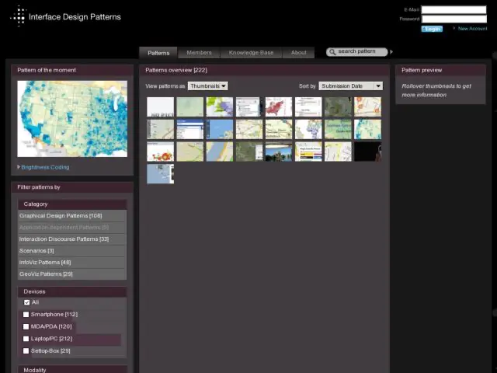Check the Laptop/PC [212] checkbox
Viewport: 497px width, 373px height.
pos(26,339)
